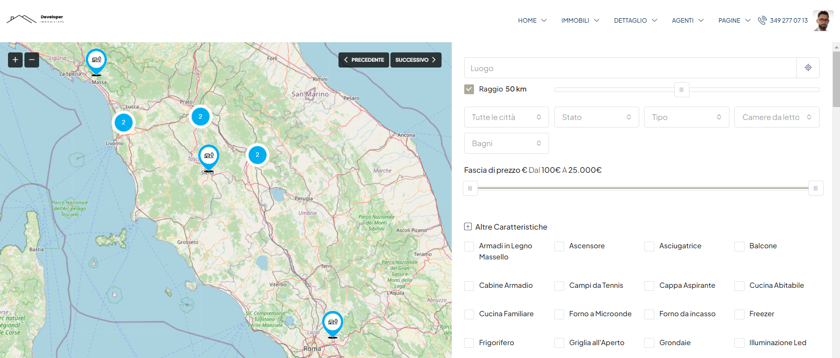Click the property marker near Roma

333,322
